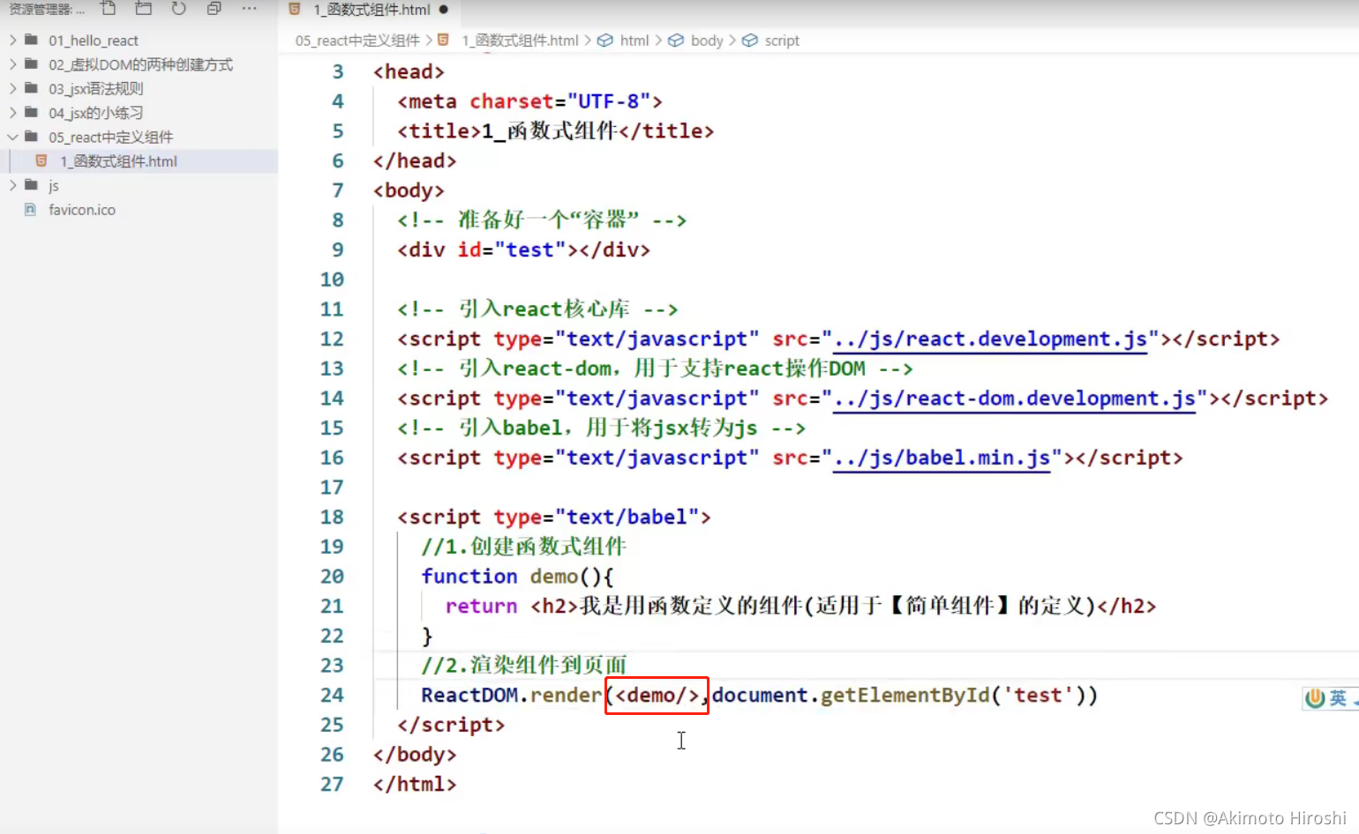Click the folder icon of 02_虚拟DOM的两种创建方式
The image size is (1359, 834).
[x=32, y=63]
